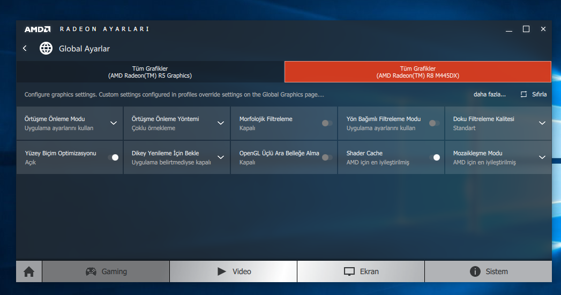Click the Global Ayarlar globe icon
The height and width of the screenshot is (295, 561).
(46, 48)
